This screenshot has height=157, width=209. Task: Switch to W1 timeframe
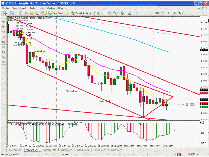click(x=3, y=57)
